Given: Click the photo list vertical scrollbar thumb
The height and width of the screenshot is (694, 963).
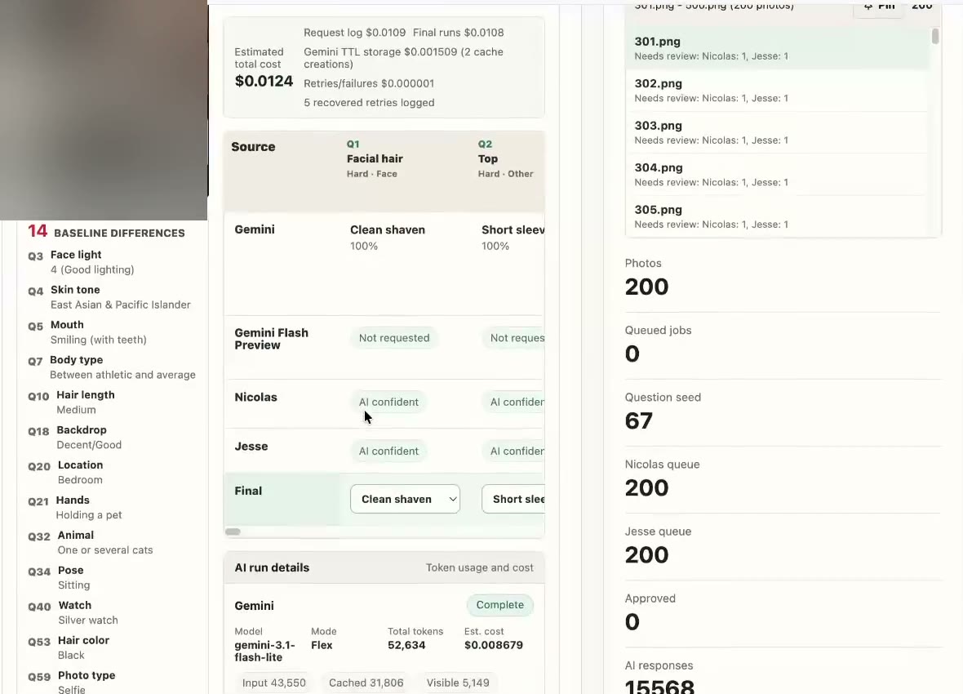Looking at the screenshot, I should (934, 36).
